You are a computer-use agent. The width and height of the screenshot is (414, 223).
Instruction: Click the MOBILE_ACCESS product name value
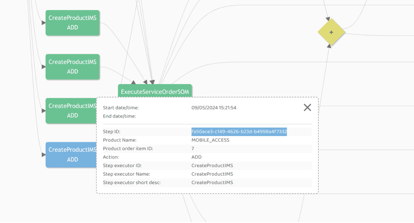pyautogui.click(x=210, y=140)
